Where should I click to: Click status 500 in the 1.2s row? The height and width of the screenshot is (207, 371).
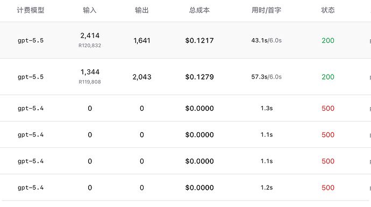coord(328,188)
